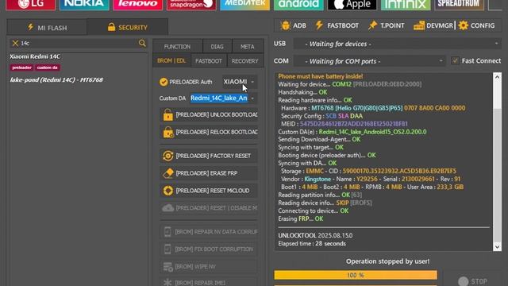Screen dimensions: 508x286
Task: Click the log scrollbar up arrow
Action: pyautogui.click(x=497, y=77)
